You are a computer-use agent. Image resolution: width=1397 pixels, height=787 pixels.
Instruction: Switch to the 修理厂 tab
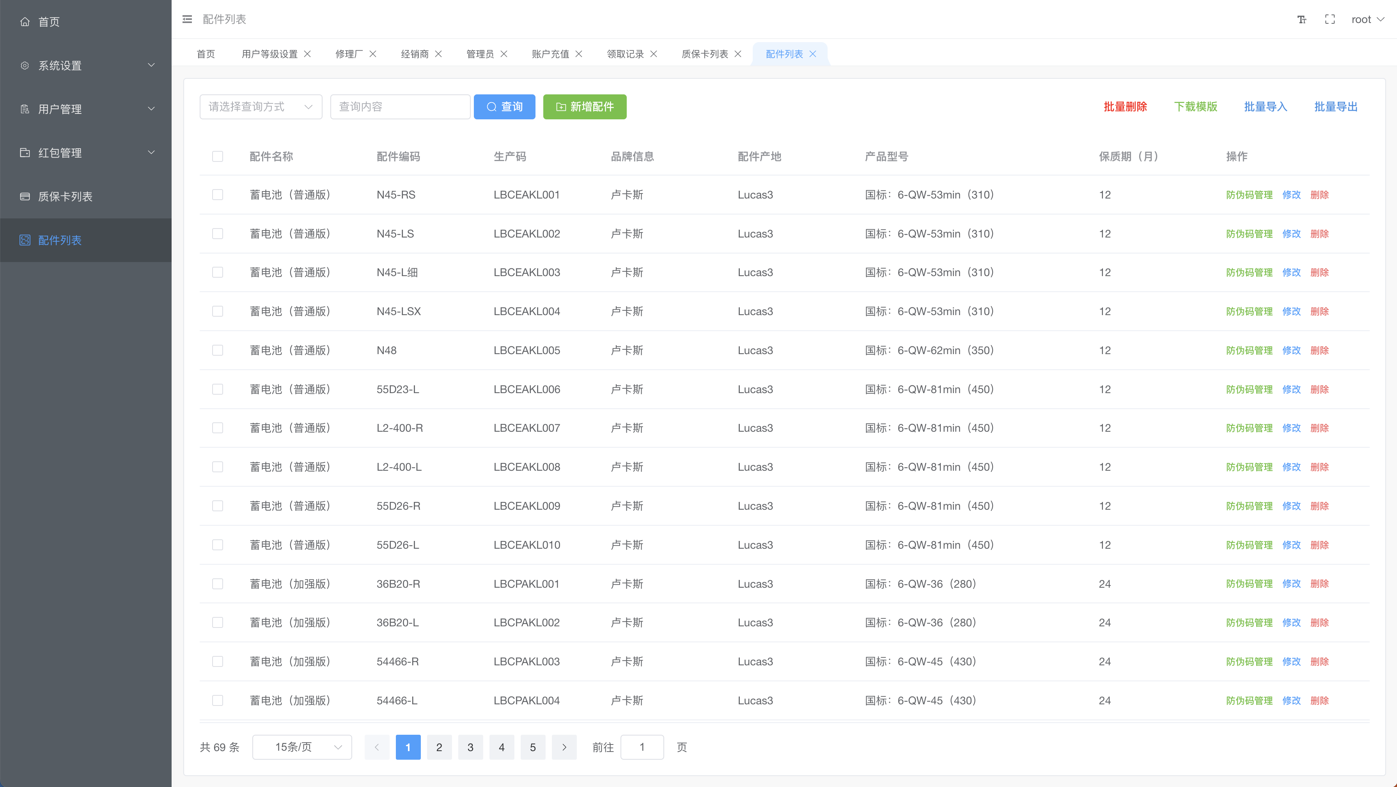coord(349,54)
